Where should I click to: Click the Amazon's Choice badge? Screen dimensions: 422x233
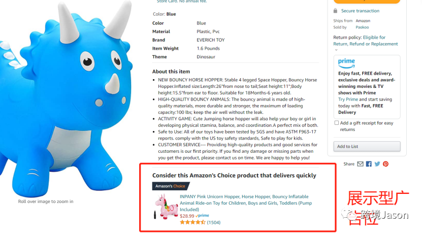tap(171, 186)
